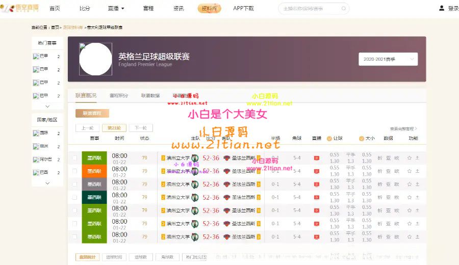Select the 第21轮 round button
This screenshot has height=265, width=459.
(114, 128)
